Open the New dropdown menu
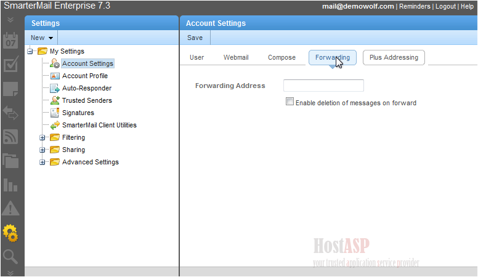Image resolution: width=478 pixels, height=277 pixels. pyautogui.click(x=42, y=38)
